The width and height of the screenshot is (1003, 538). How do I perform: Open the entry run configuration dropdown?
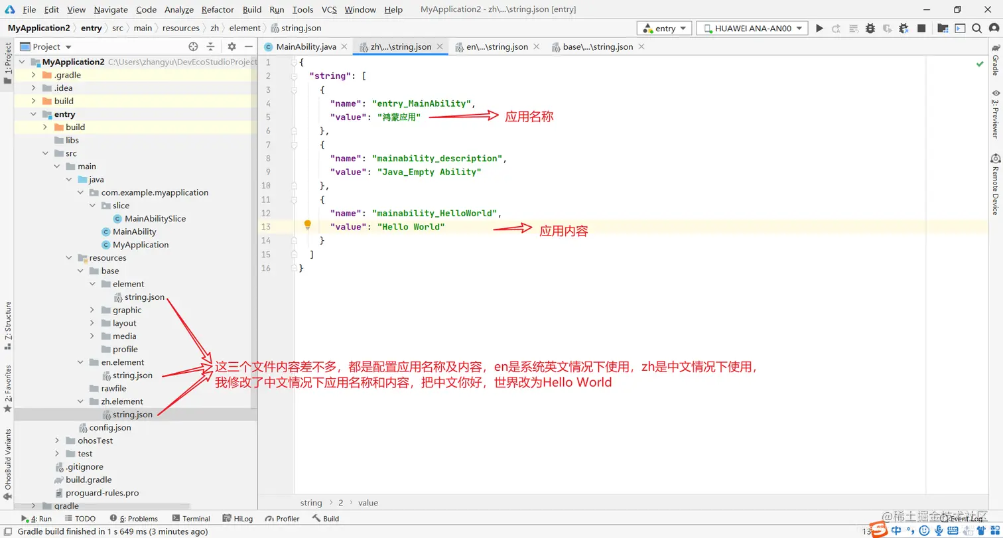(x=664, y=29)
